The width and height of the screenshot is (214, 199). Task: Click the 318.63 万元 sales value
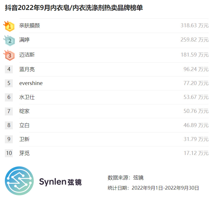194,26
